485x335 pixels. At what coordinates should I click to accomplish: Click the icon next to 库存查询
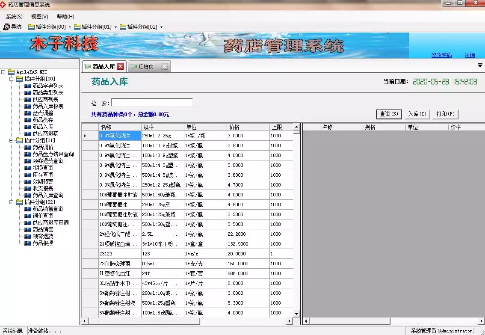27,175
